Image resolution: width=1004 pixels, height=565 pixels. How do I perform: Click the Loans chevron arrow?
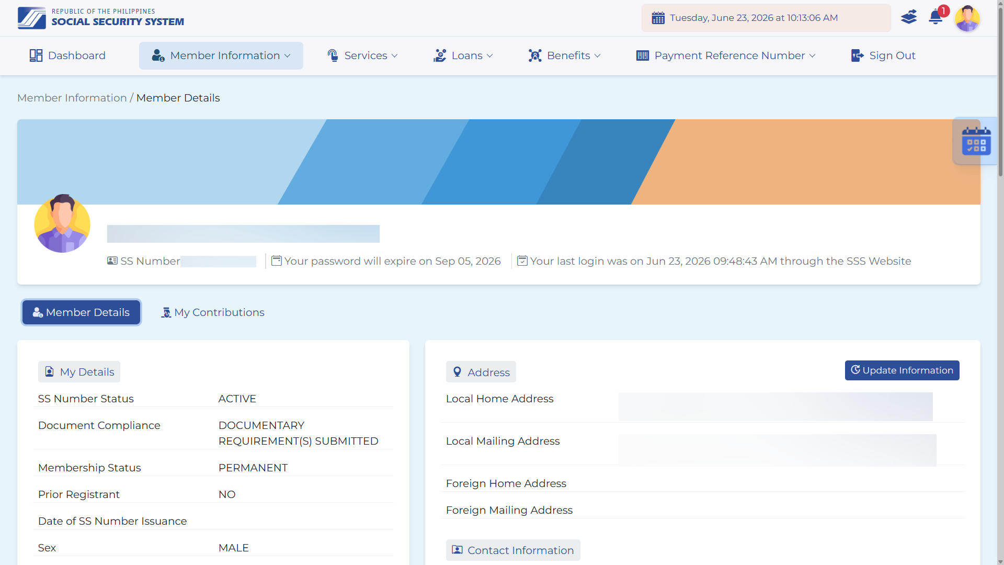pos(489,56)
